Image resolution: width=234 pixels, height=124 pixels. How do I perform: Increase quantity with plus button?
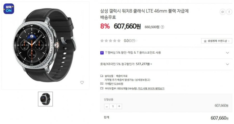[x=119, y=106]
